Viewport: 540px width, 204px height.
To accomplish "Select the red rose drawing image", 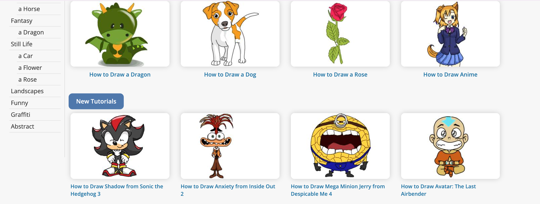I will coord(340,34).
